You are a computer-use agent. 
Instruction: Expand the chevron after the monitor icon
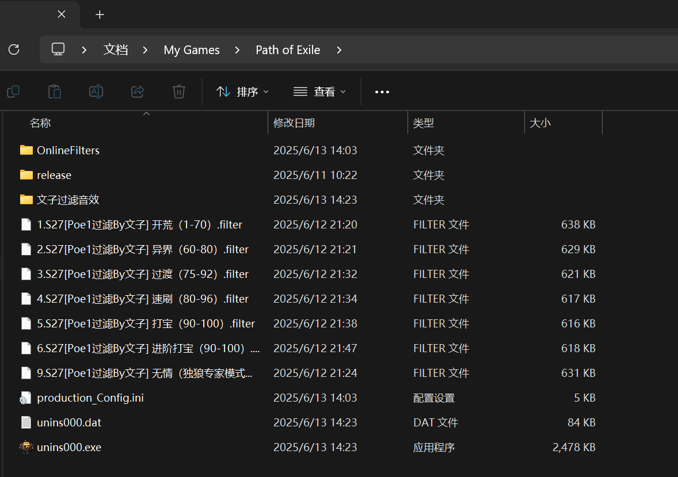click(x=84, y=50)
